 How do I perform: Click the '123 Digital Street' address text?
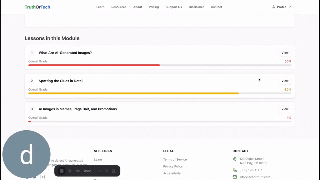[x=252, y=159]
